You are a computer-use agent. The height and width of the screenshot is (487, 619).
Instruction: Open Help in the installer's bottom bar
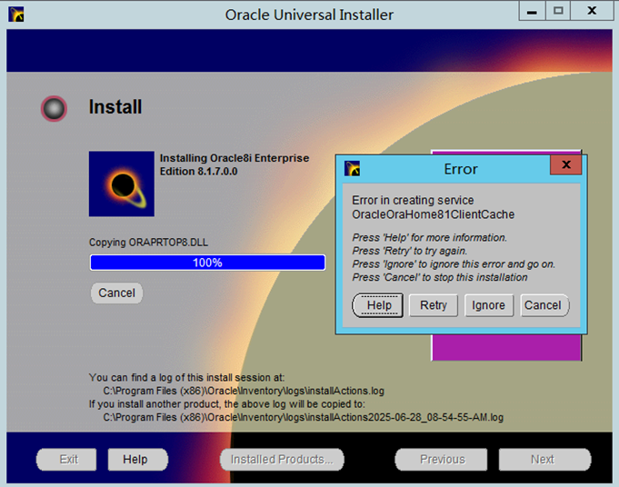point(138,460)
